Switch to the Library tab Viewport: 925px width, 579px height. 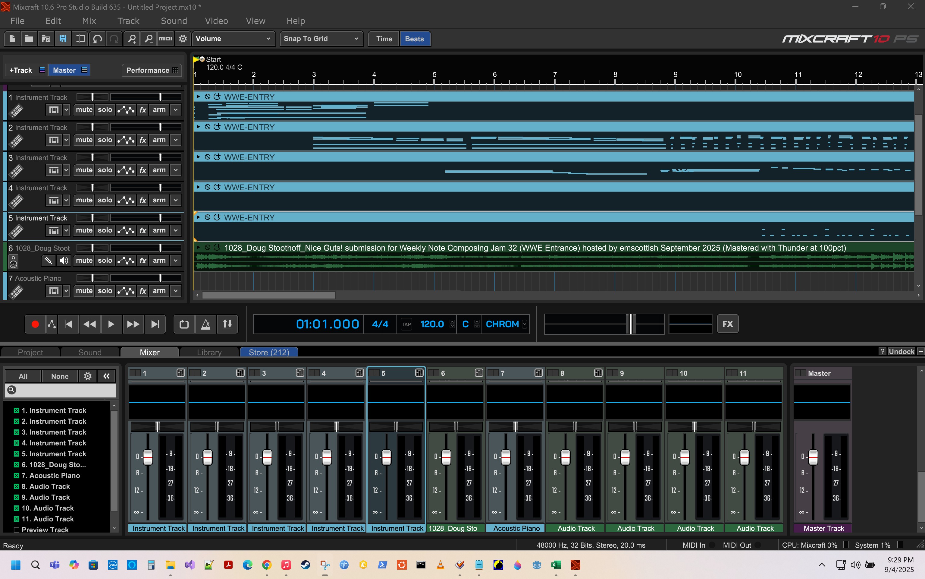209,352
